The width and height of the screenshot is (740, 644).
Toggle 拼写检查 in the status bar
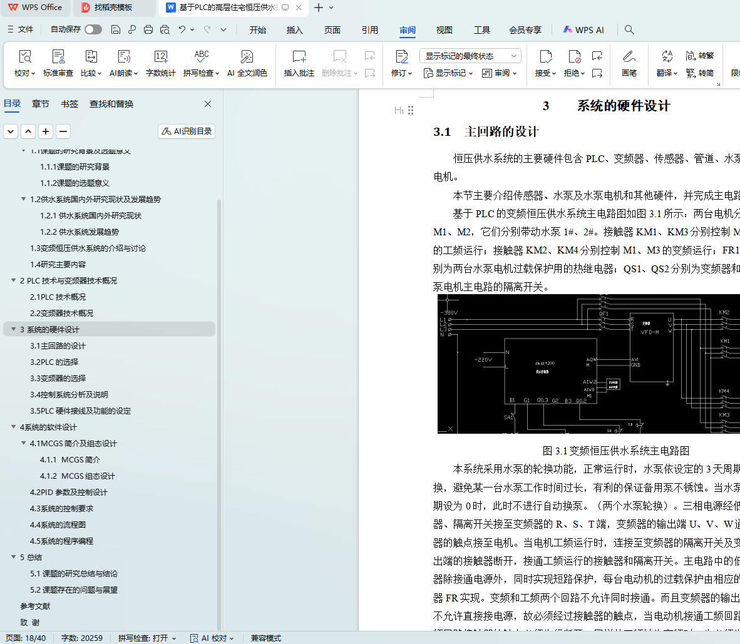pyautogui.click(x=146, y=638)
